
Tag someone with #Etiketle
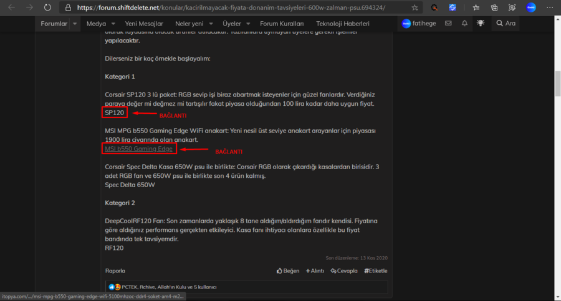pos(376,271)
